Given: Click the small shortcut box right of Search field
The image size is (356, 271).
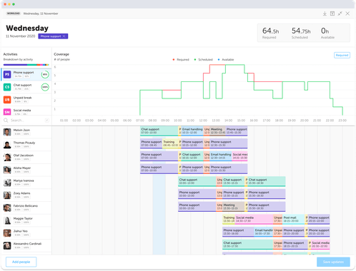Looking at the screenshot, I should (x=47, y=121).
